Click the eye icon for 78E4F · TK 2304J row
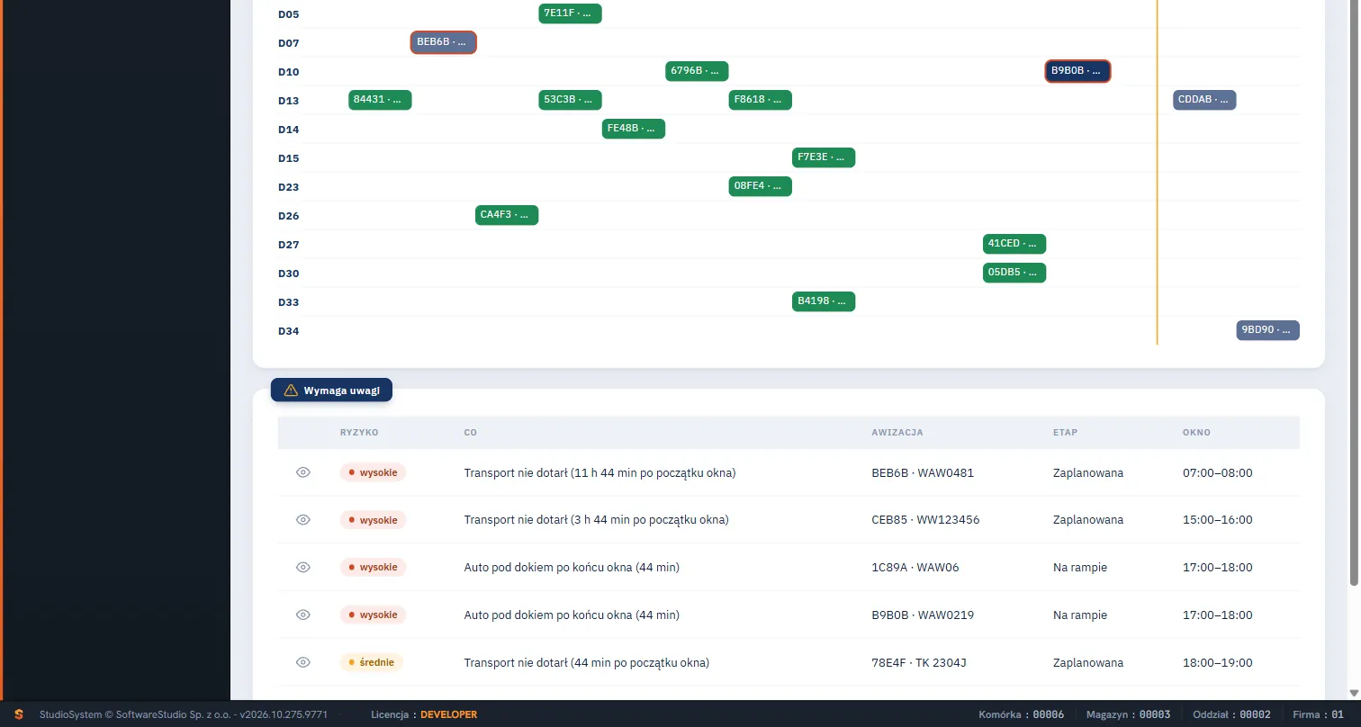1361x727 pixels. coord(303,663)
